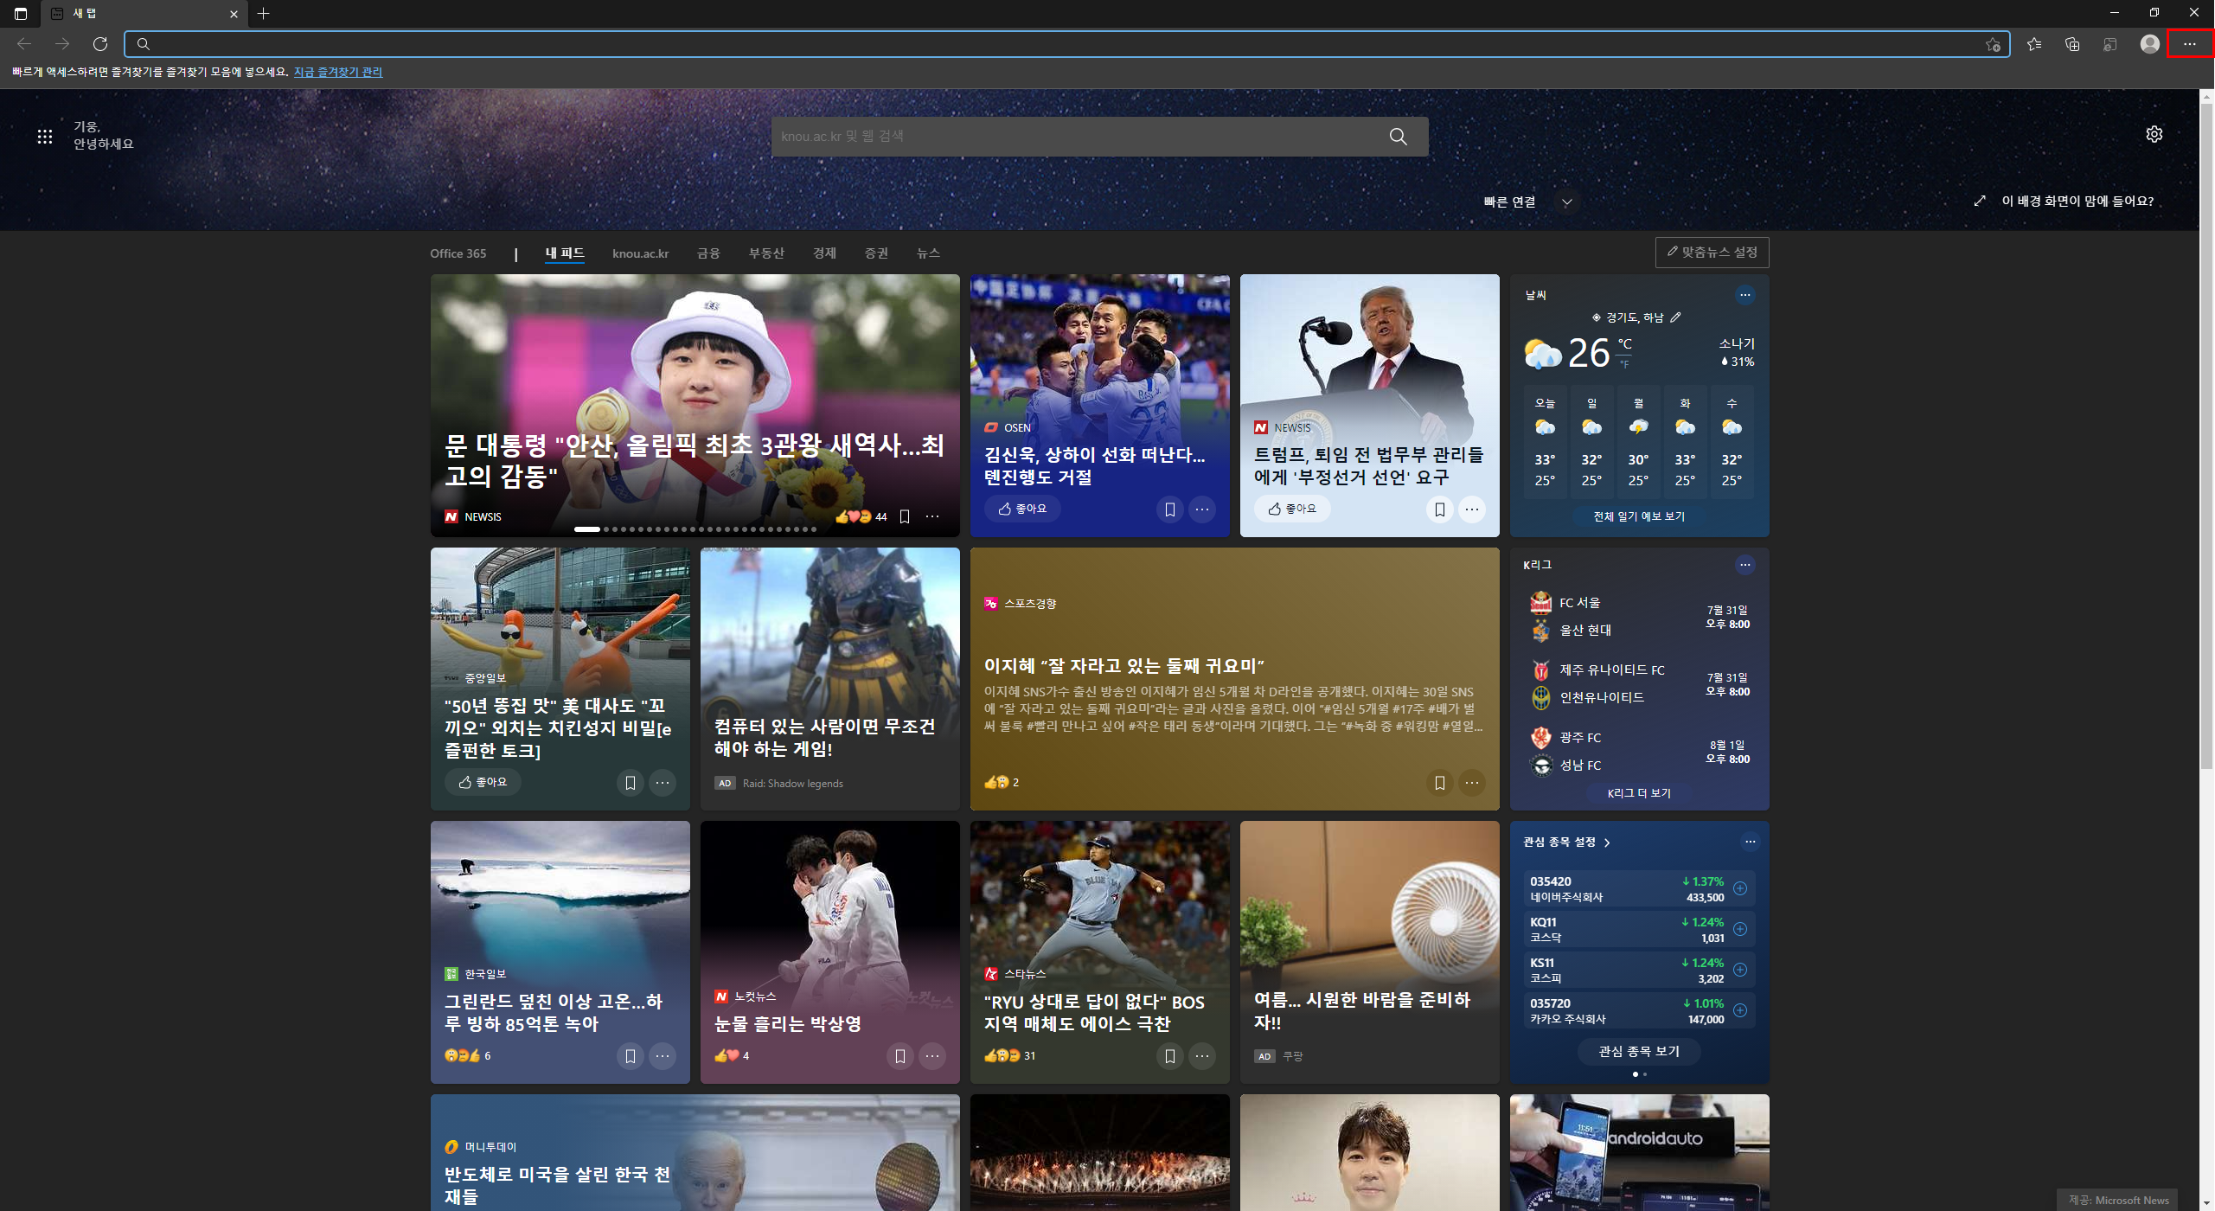The height and width of the screenshot is (1211, 2215).
Task: Like the Trump NEWSIS article
Action: pyautogui.click(x=1291, y=509)
